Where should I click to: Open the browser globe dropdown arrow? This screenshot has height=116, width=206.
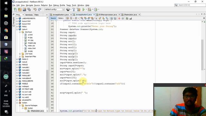click(71, 9)
